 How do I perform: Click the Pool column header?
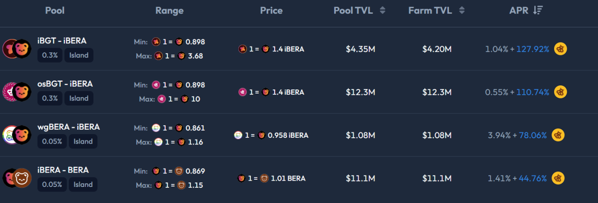(55, 10)
